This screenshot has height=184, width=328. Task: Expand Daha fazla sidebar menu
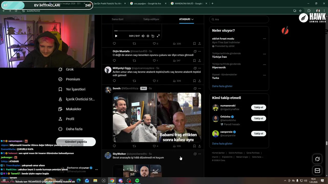point(70,129)
